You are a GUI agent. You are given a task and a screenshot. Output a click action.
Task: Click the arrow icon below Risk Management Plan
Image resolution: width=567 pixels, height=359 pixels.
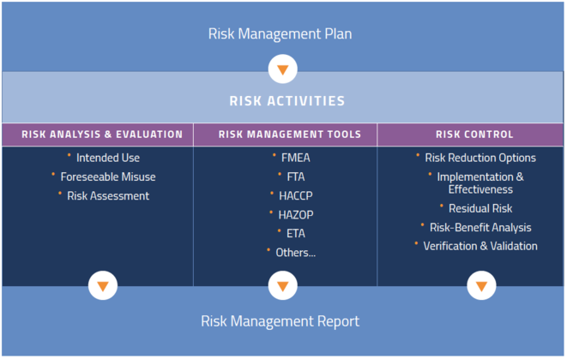(282, 69)
